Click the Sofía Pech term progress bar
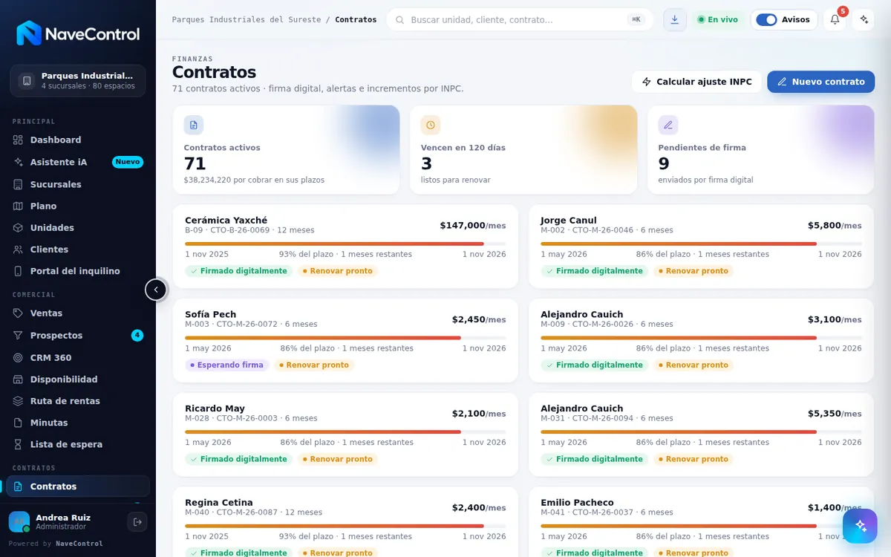891x557 pixels. [345, 338]
